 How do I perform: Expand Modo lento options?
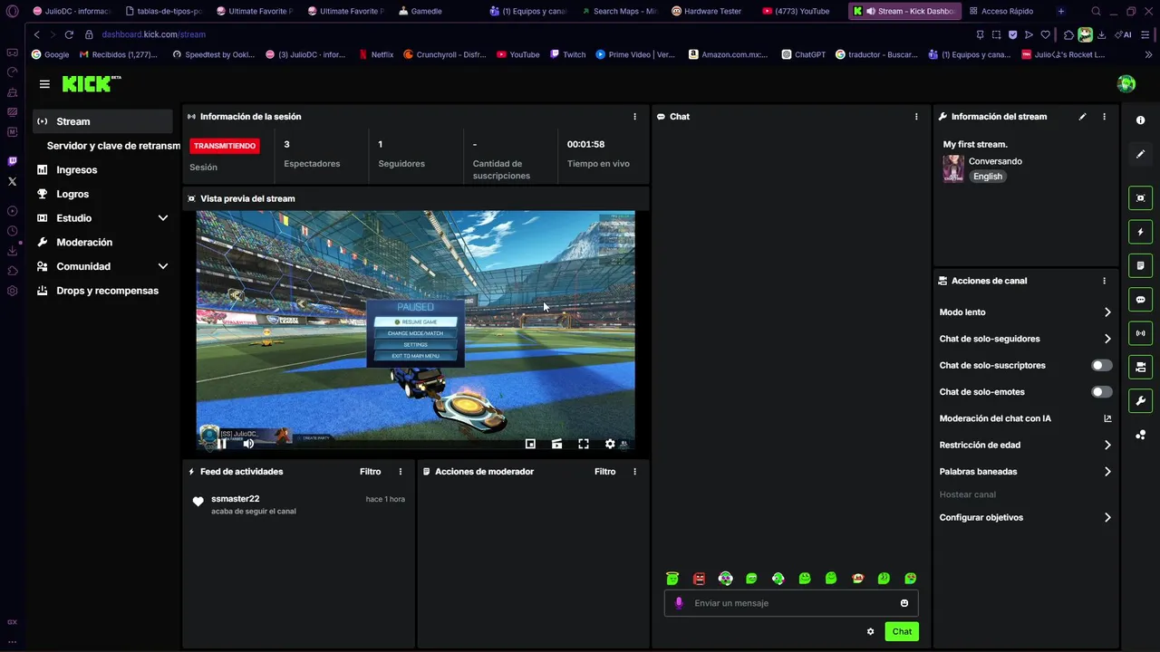click(x=1025, y=312)
